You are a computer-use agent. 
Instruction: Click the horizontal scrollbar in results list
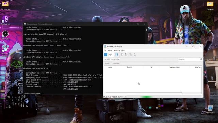(144, 93)
